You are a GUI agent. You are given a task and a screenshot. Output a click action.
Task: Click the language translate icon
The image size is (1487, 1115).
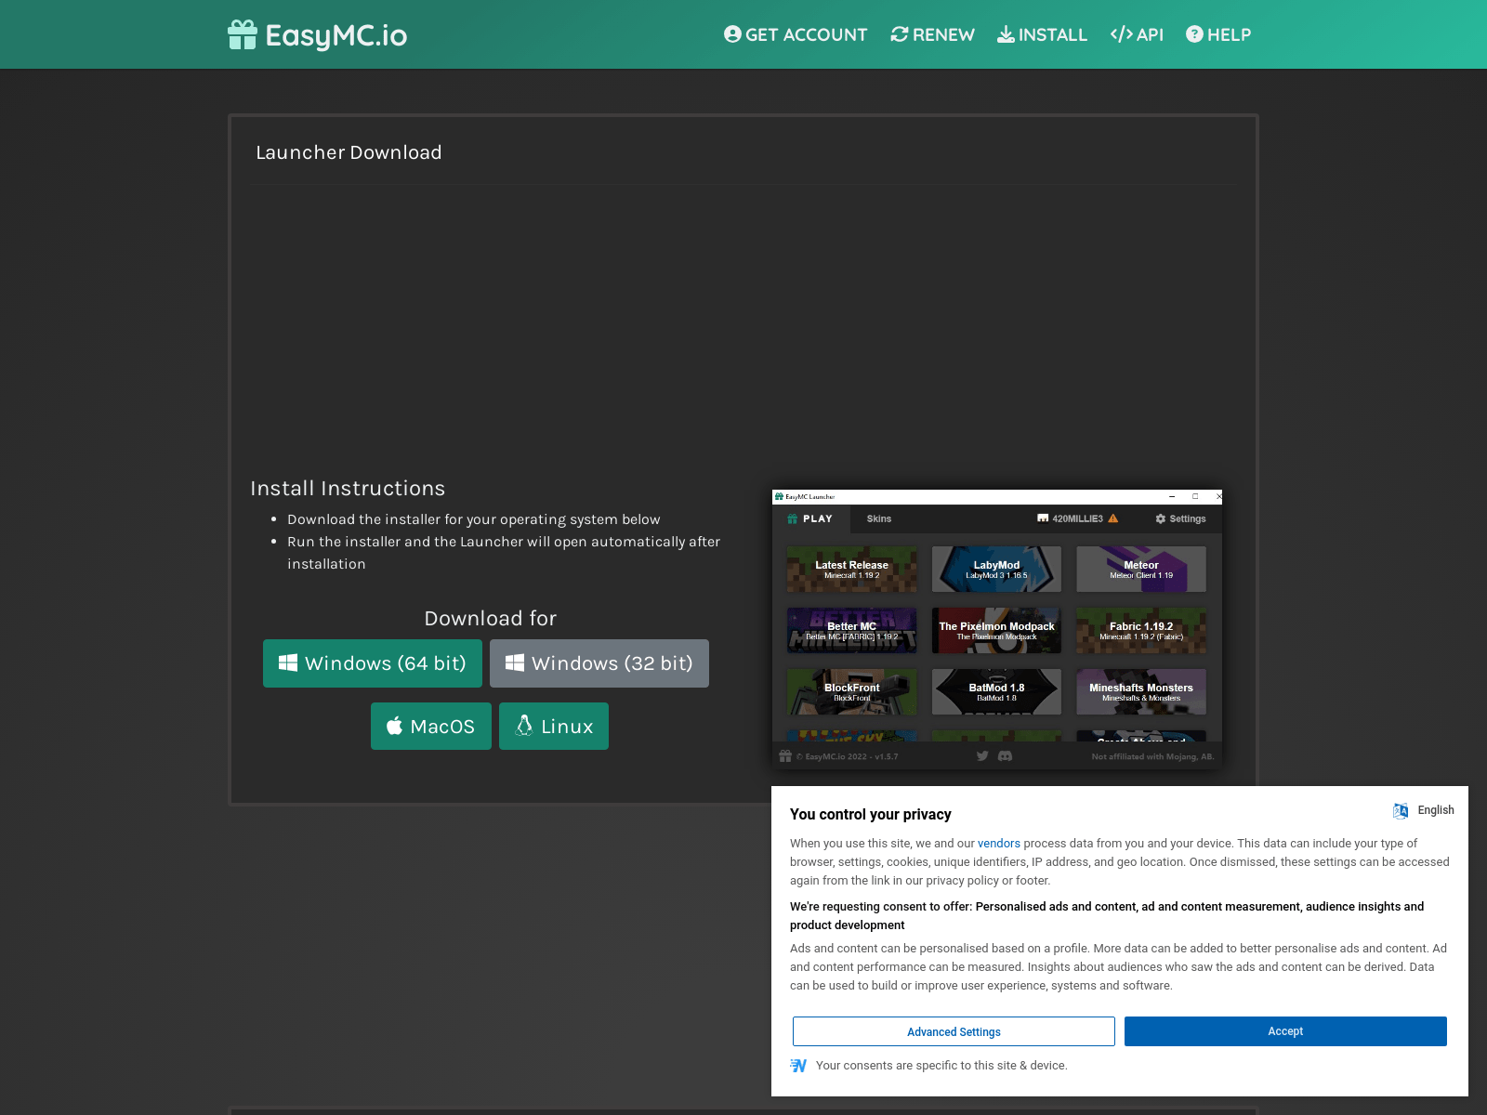1401,810
